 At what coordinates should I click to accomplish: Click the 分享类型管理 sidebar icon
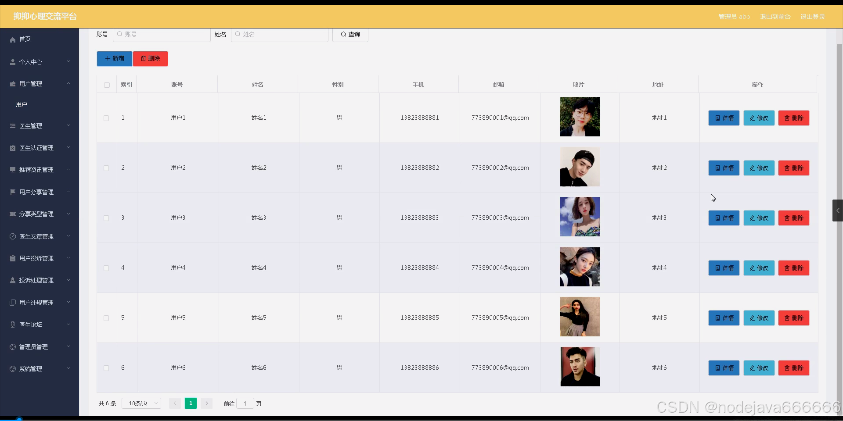[13, 214]
